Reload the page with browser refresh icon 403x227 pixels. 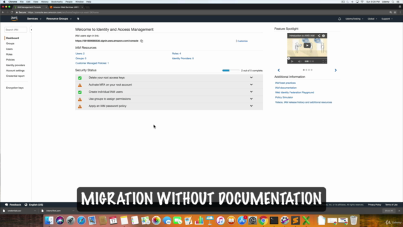tap(12, 13)
